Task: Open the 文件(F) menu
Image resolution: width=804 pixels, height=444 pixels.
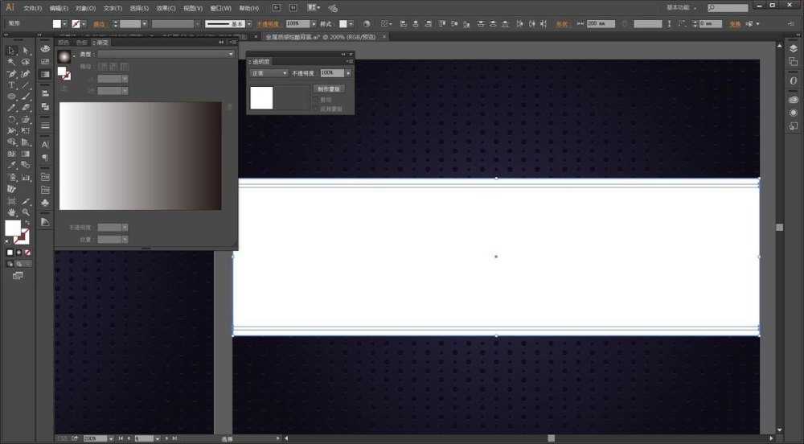Action: point(33,8)
